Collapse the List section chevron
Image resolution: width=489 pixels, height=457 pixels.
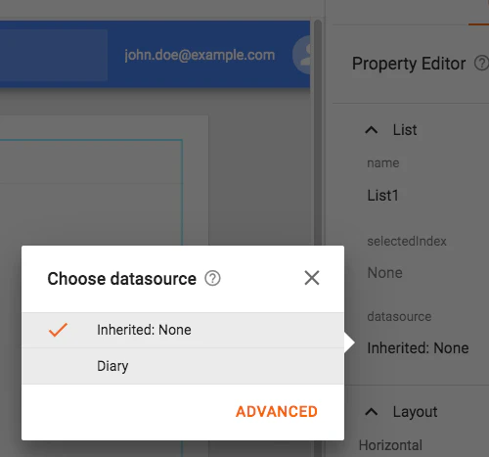click(372, 130)
